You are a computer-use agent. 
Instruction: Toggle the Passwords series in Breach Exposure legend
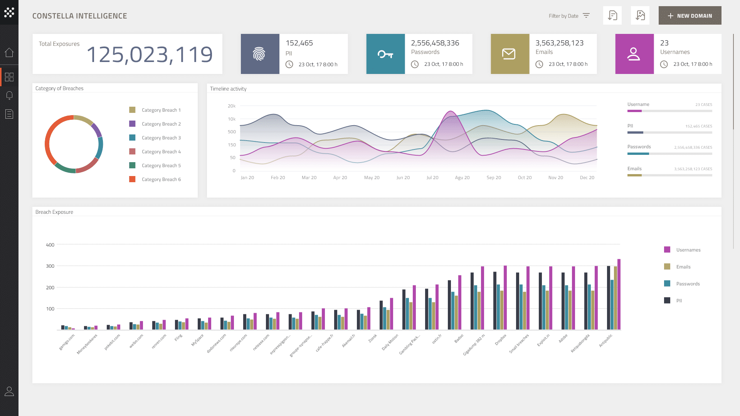pyautogui.click(x=688, y=284)
